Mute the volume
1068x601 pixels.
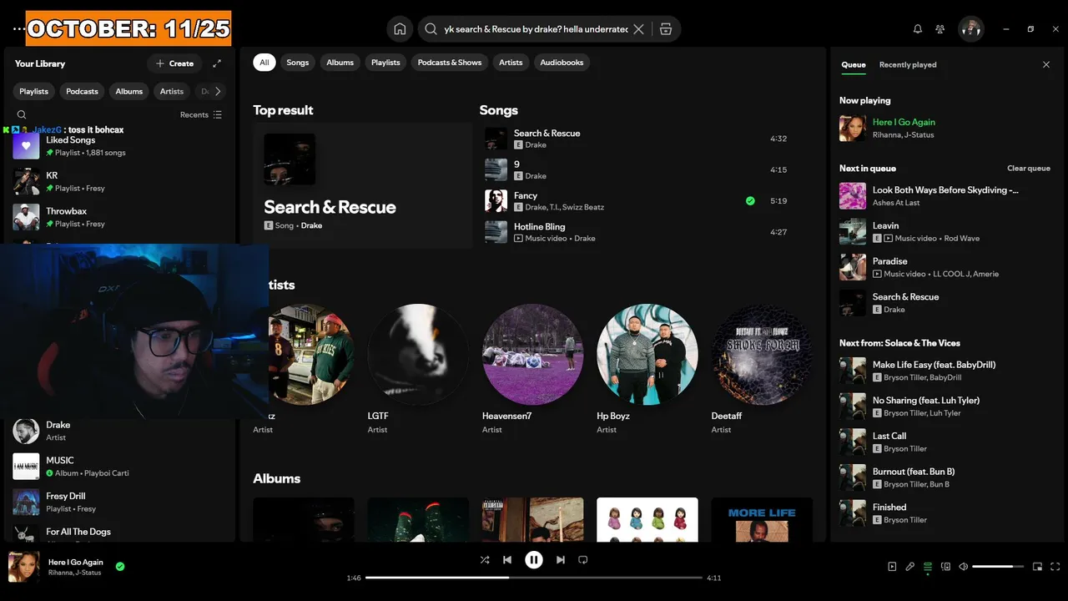(x=963, y=567)
